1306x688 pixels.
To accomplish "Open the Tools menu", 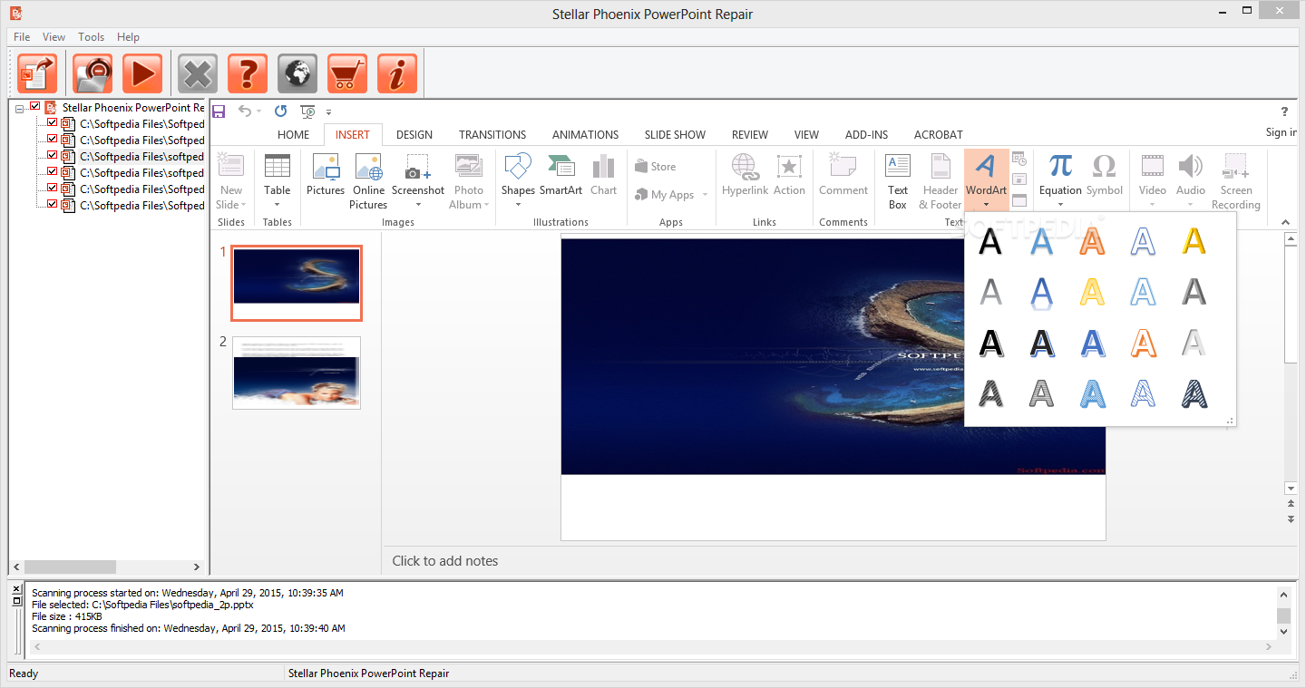I will (91, 37).
